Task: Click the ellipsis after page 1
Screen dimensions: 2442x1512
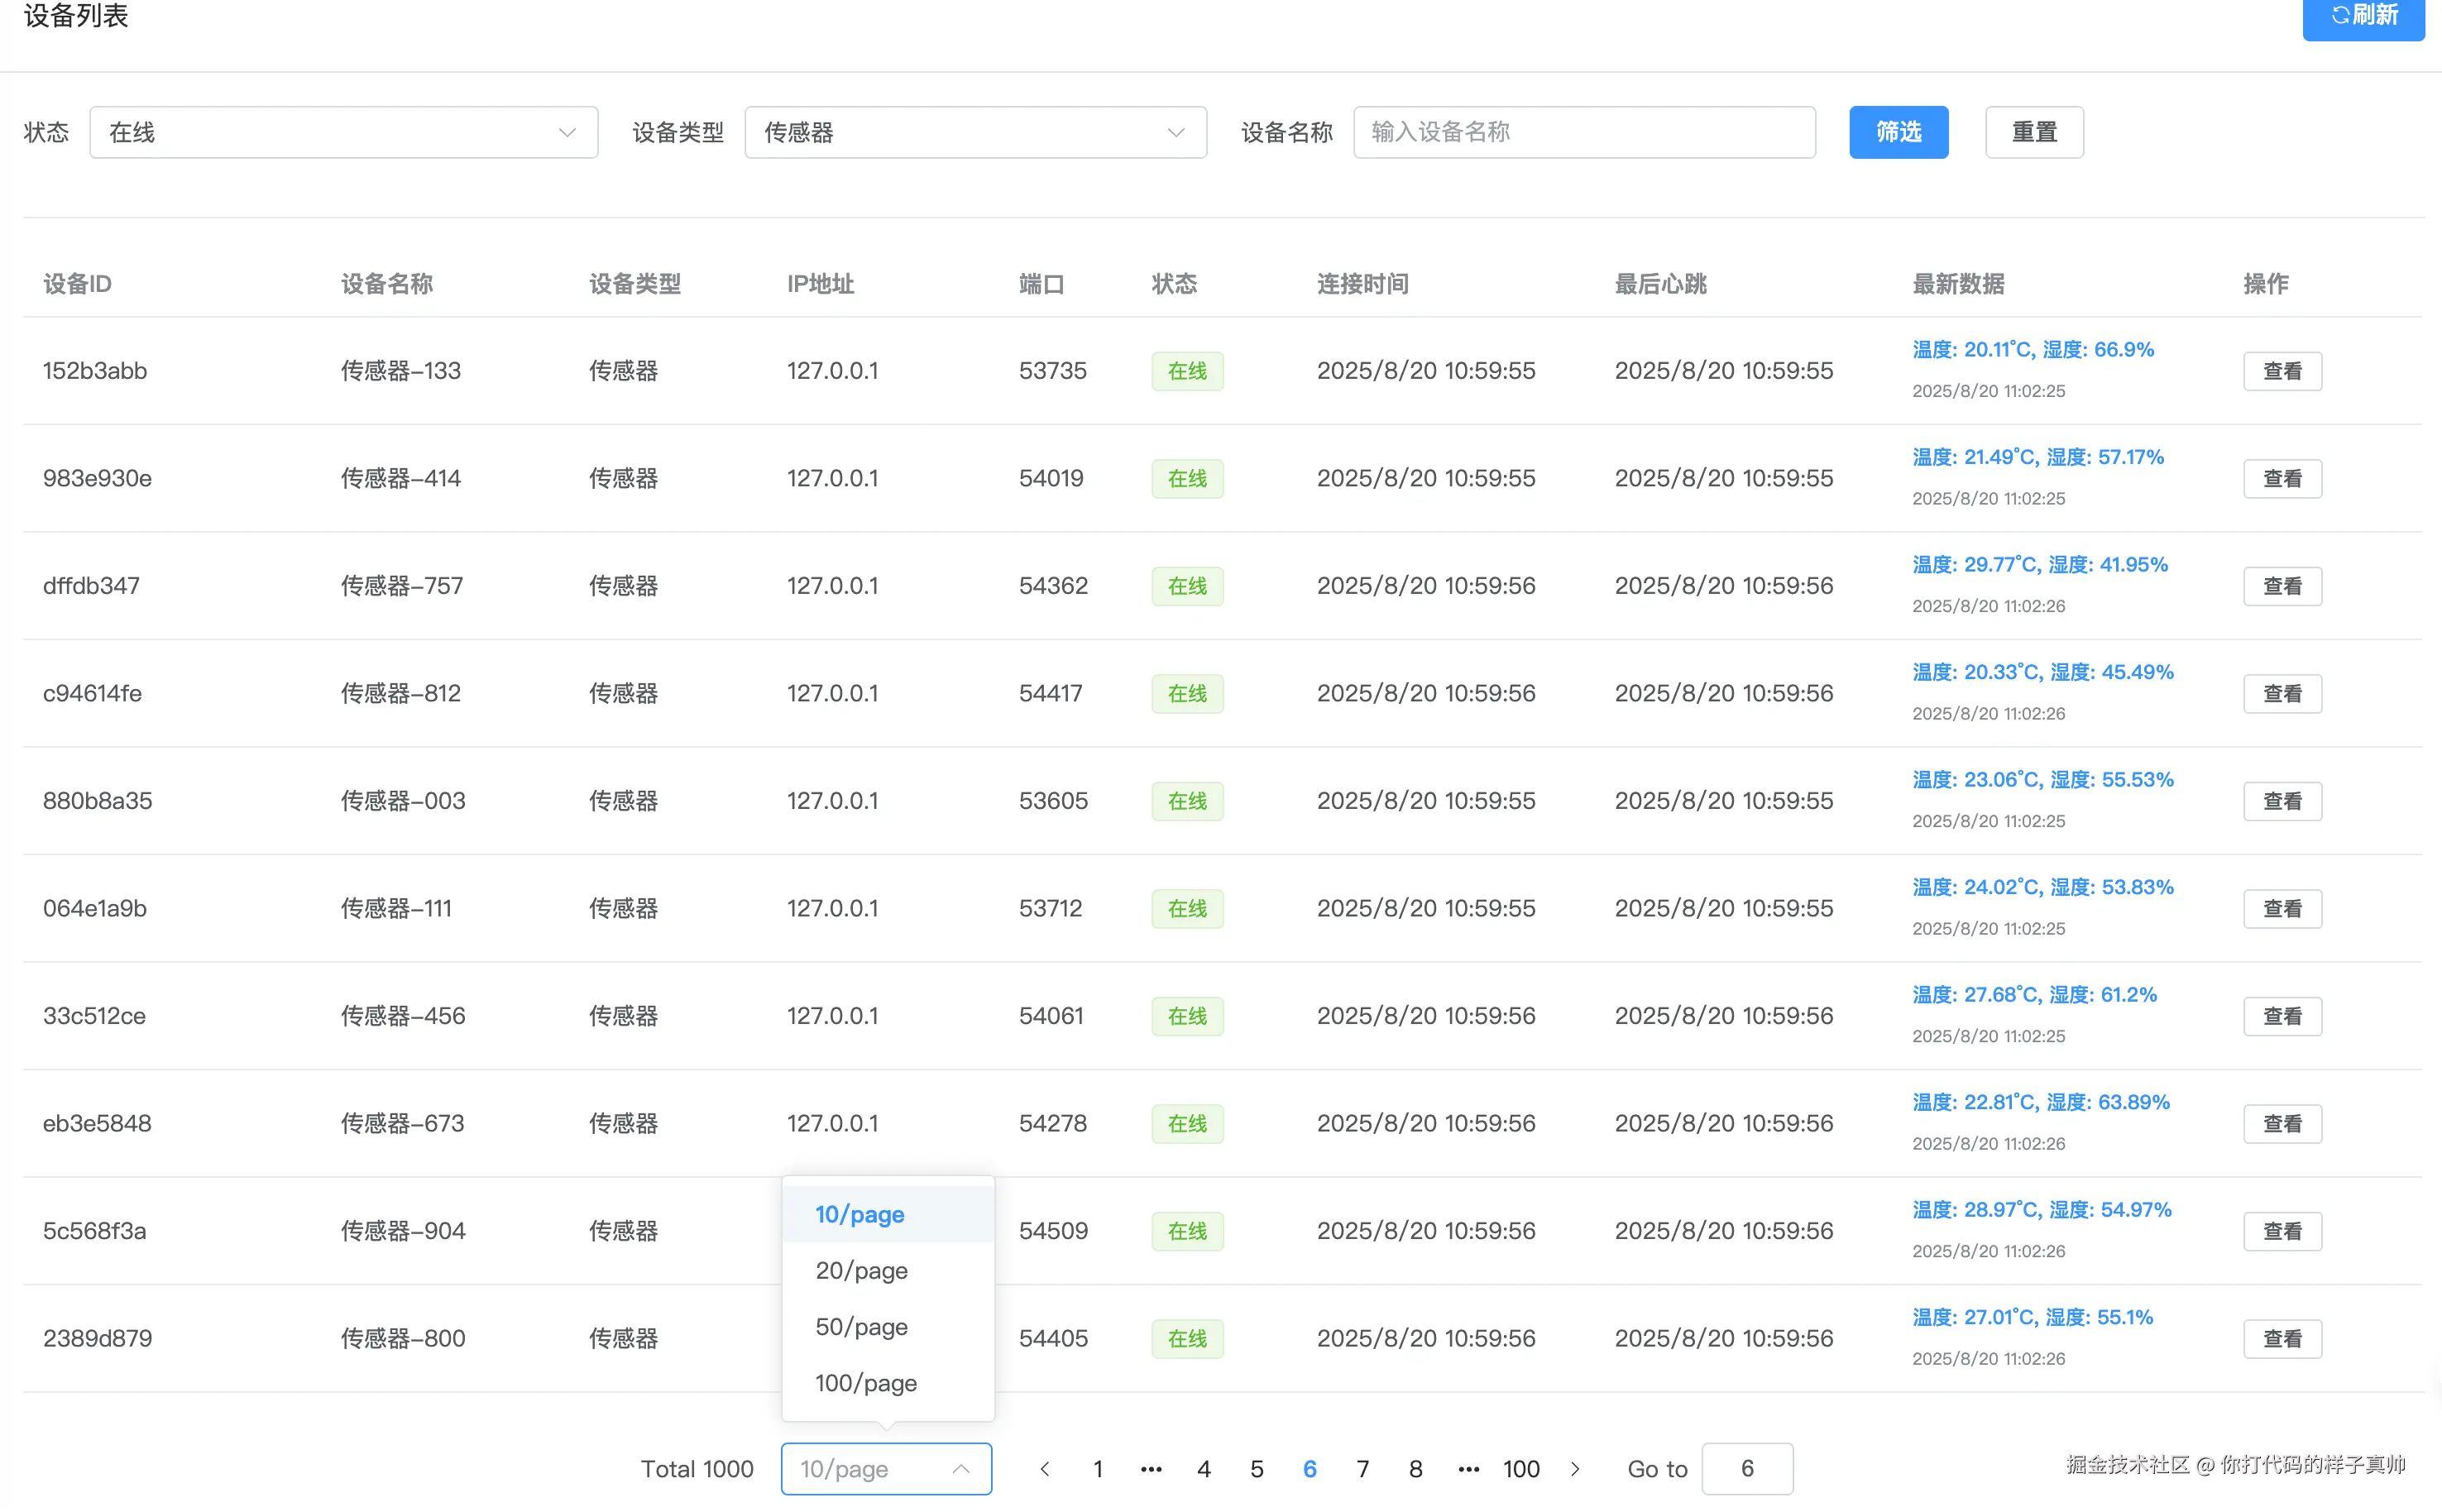Action: pos(1151,1468)
